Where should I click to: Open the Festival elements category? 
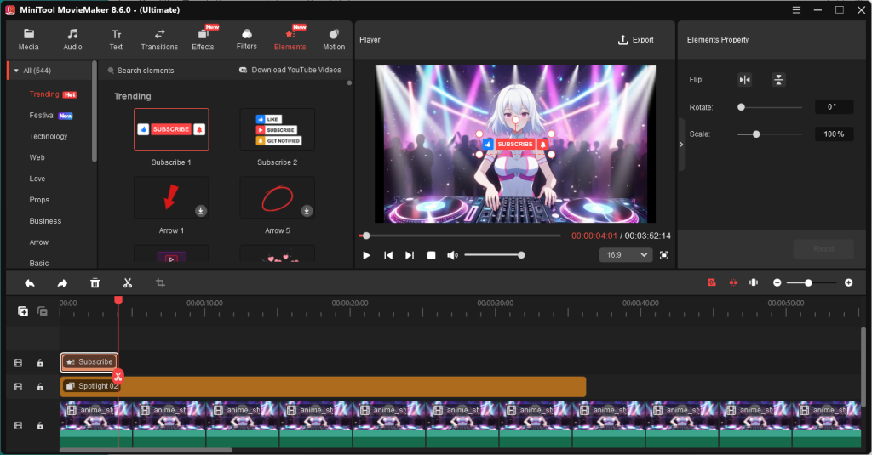[43, 116]
